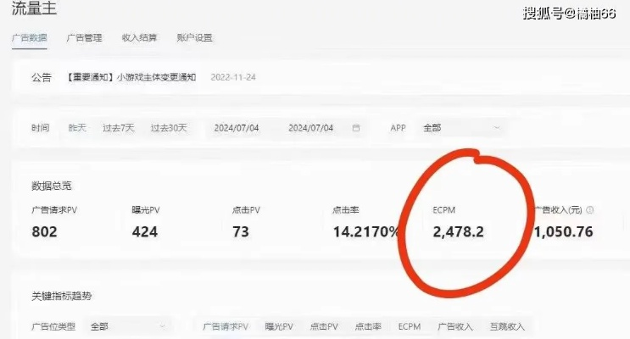Select the 互跳收入 trend tab
This screenshot has width=630, height=339.
(507, 326)
